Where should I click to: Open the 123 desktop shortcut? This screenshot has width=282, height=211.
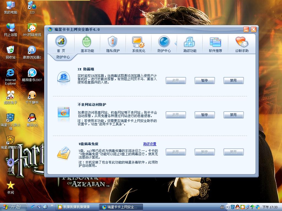[x=32, y=7]
